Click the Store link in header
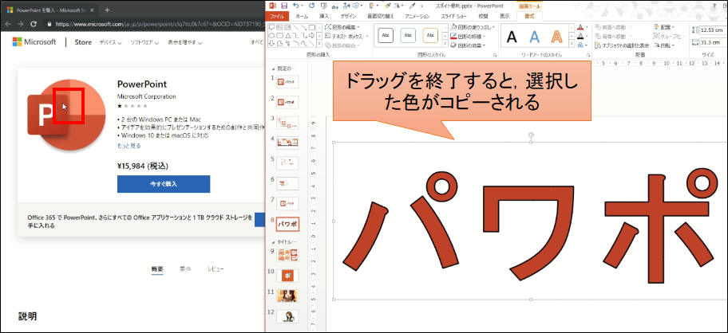The height and width of the screenshot is (333, 728). click(83, 42)
